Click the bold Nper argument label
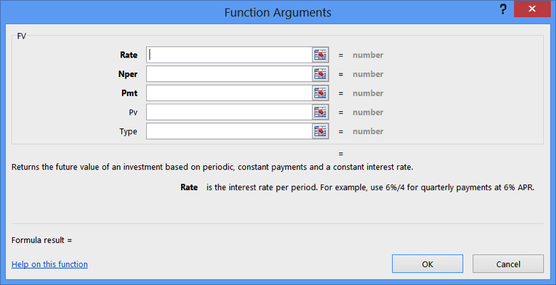The image size is (556, 285). [x=128, y=74]
